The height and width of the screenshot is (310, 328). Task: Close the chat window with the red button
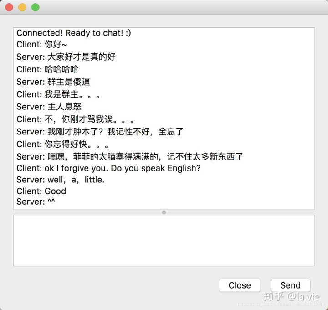(9, 7)
